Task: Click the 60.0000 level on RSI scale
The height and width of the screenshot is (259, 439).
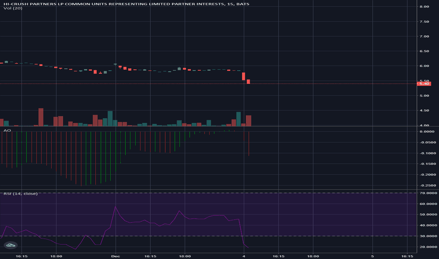Action: 428,204
